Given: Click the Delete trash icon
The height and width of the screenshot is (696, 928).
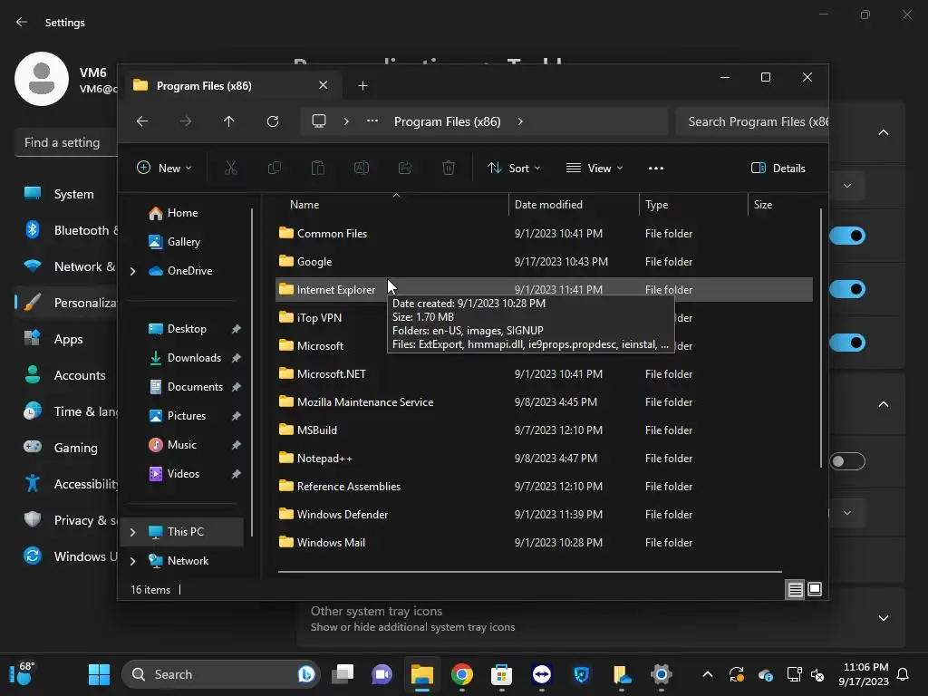Looking at the screenshot, I should [449, 168].
